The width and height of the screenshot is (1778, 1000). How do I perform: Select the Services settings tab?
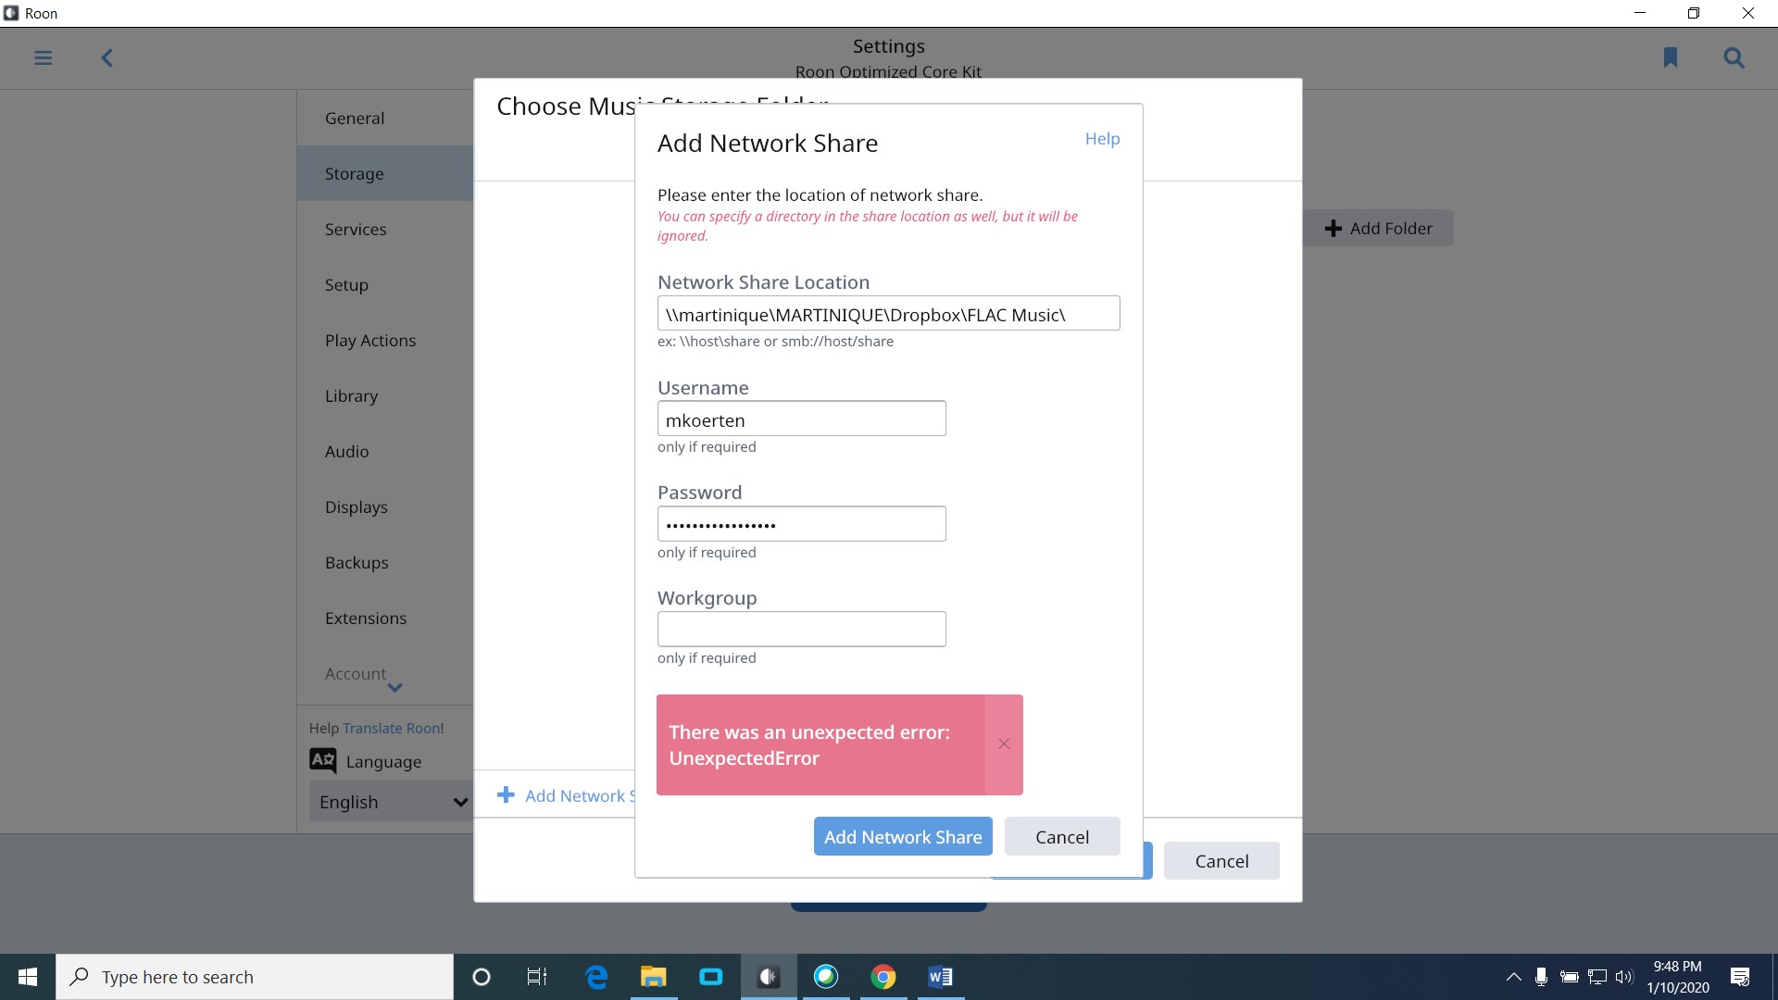[356, 230]
